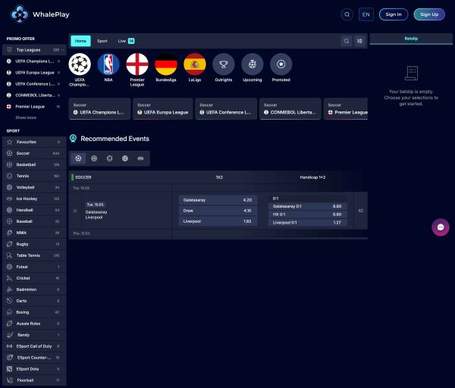Open the Rugby sport row
455x388 pixels.
(x=34, y=244)
